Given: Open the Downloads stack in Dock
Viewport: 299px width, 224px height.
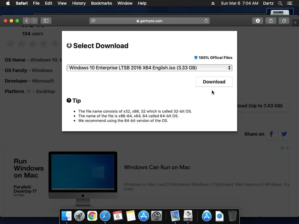Looking at the screenshot, I should tap(220, 216).
